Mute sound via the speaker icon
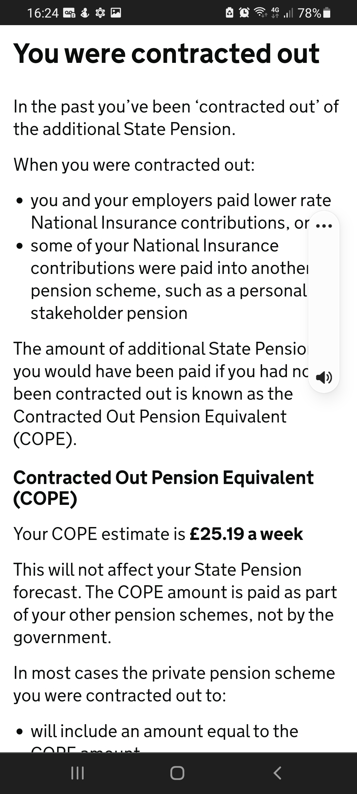357x794 pixels. tap(324, 377)
